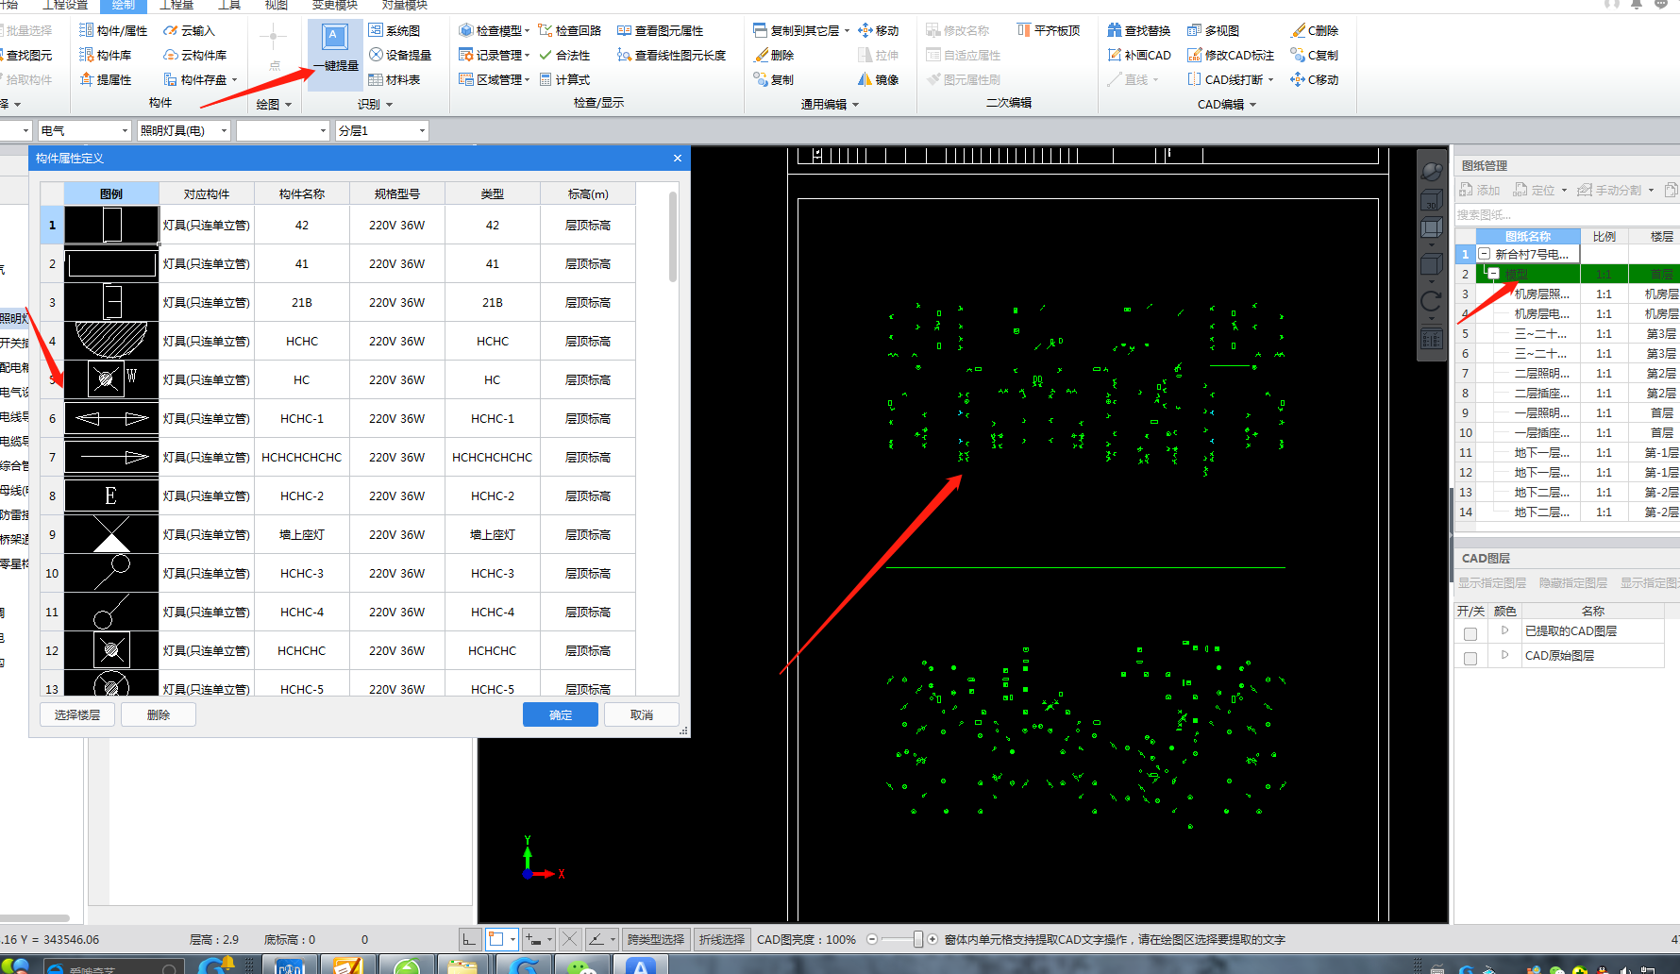Viewport: 1680px width, 974px height.
Task: Switch to the 对量模块 ribbon tab
Action: [x=405, y=5]
